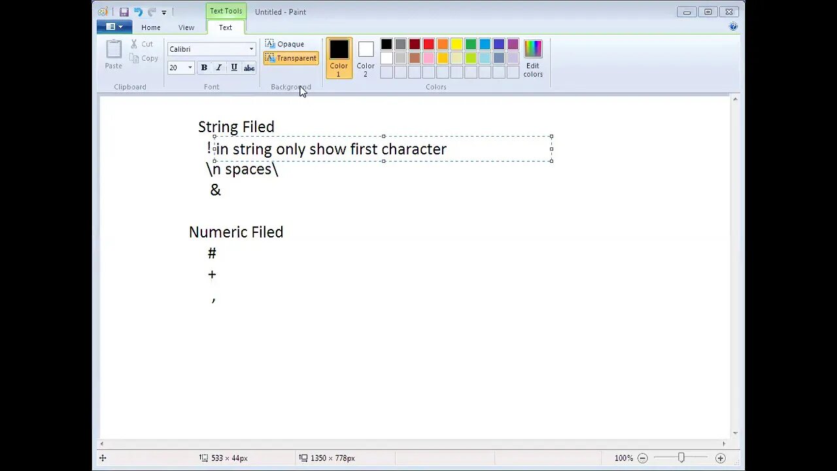This screenshot has height=471, width=837.
Task: Open Paint Help icon
Action: tap(733, 27)
